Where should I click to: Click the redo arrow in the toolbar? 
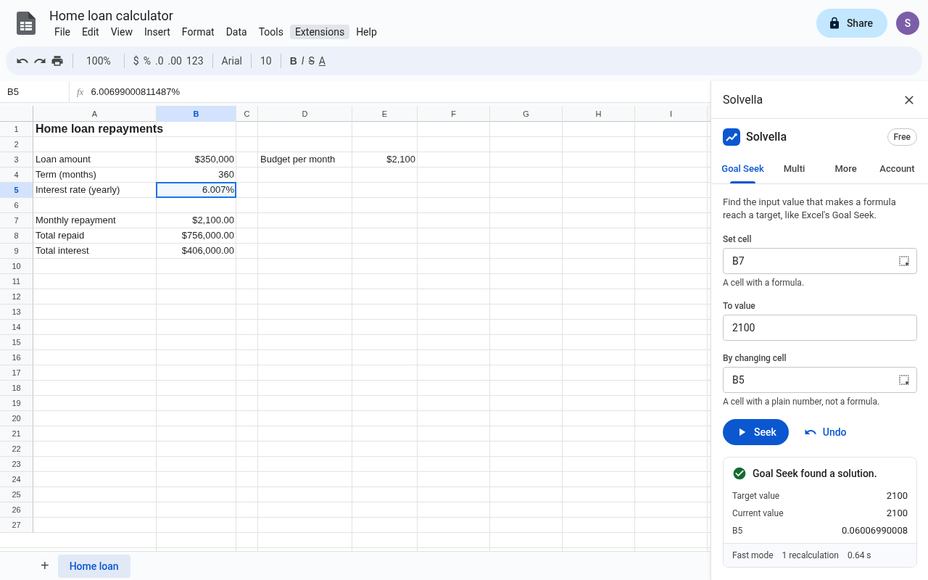point(40,61)
